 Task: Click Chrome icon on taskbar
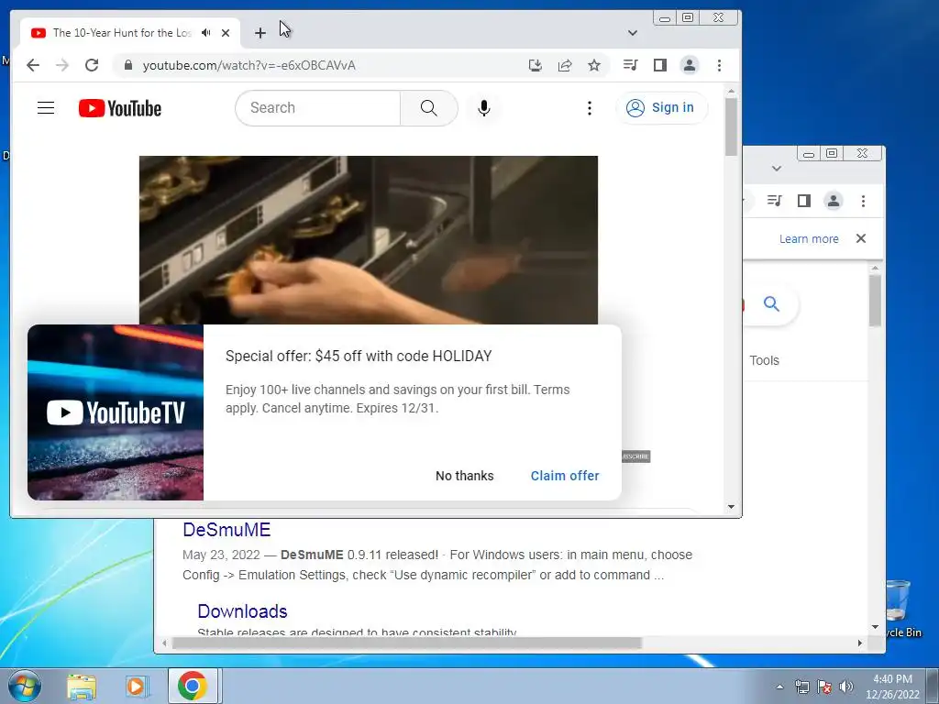pos(193,686)
